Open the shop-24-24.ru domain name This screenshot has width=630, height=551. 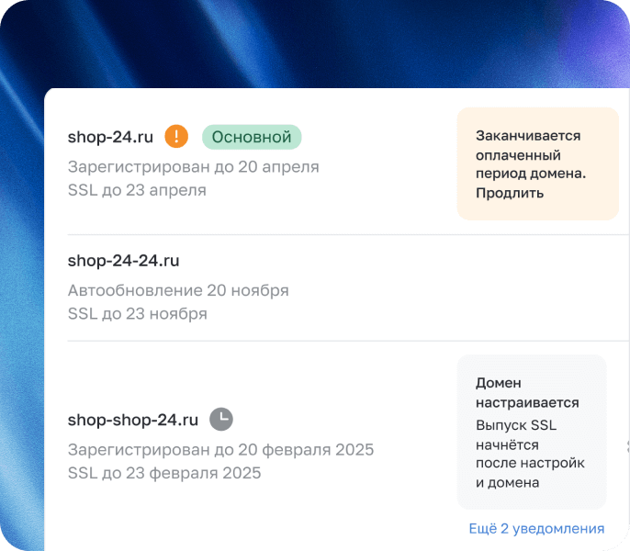click(x=123, y=261)
